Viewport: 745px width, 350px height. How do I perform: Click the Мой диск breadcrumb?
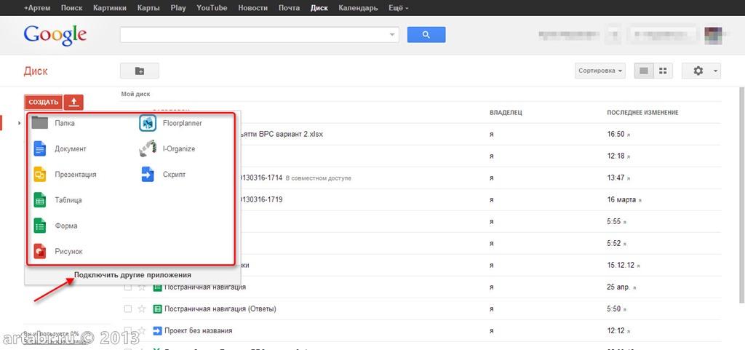click(x=136, y=94)
